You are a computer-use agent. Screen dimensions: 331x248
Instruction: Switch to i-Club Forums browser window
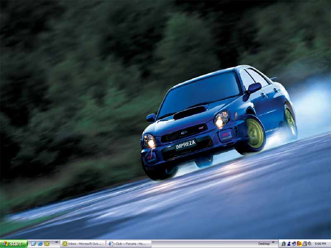coord(129,244)
